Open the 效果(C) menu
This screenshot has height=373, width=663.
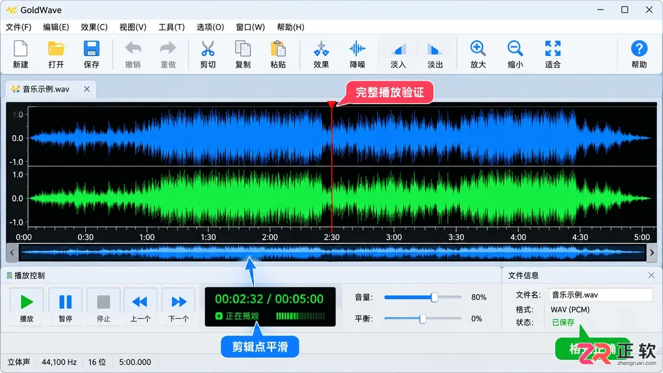click(94, 27)
